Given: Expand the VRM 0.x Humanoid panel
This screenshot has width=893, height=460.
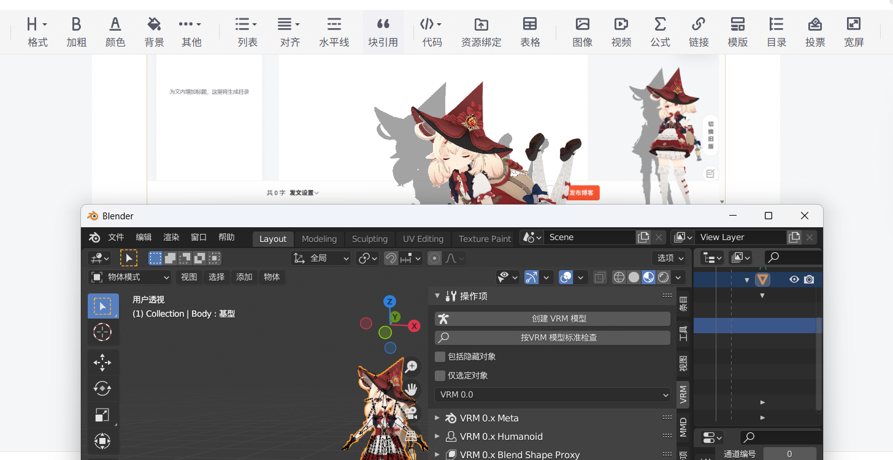Looking at the screenshot, I should (x=437, y=437).
